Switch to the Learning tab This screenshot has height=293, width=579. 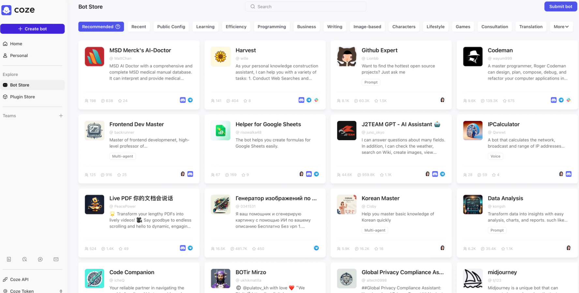click(x=205, y=27)
